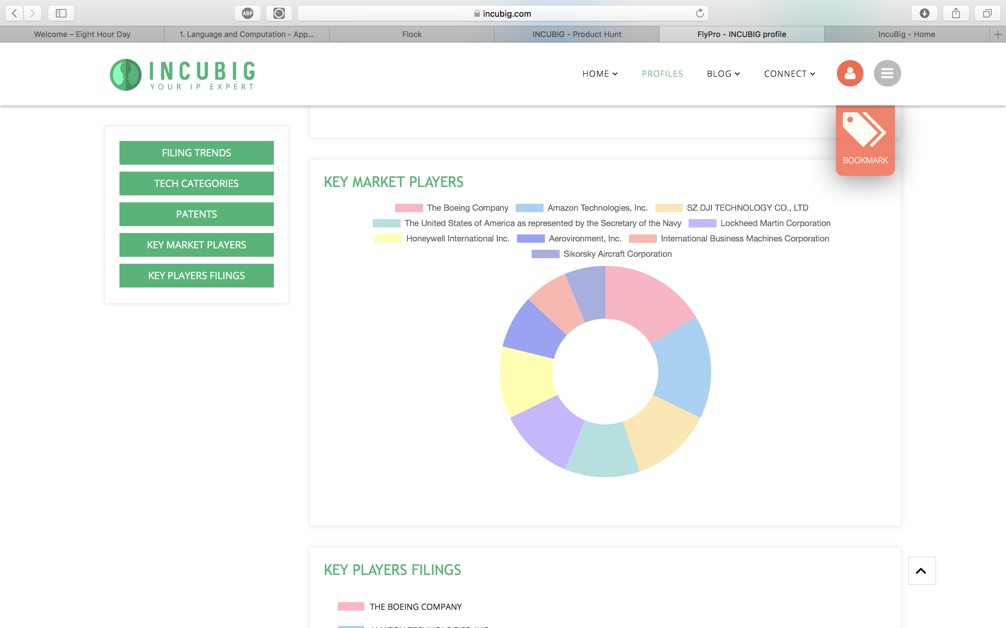Click the Safari share icon

[956, 13]
